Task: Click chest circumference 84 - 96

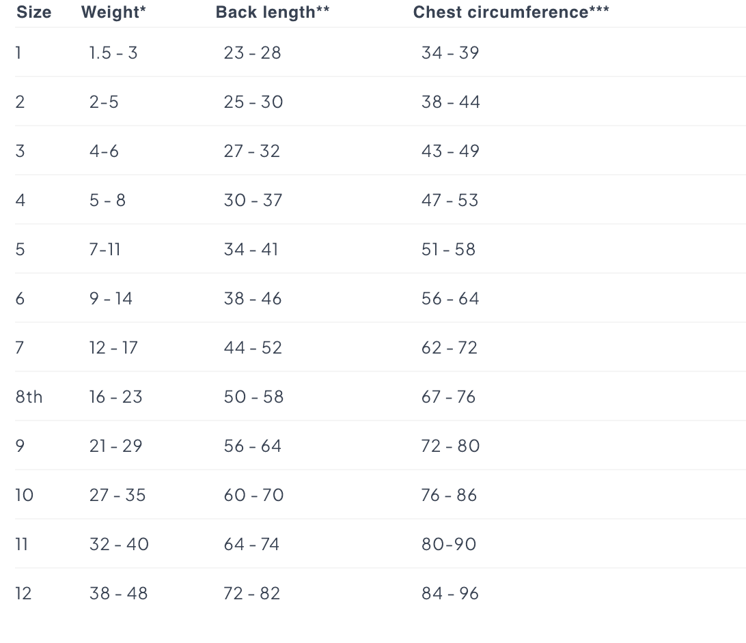Action: 450,593
